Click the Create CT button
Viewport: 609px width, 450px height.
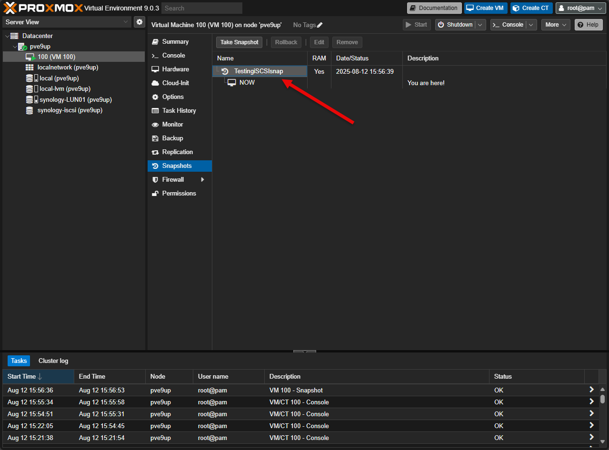(531, 8)
